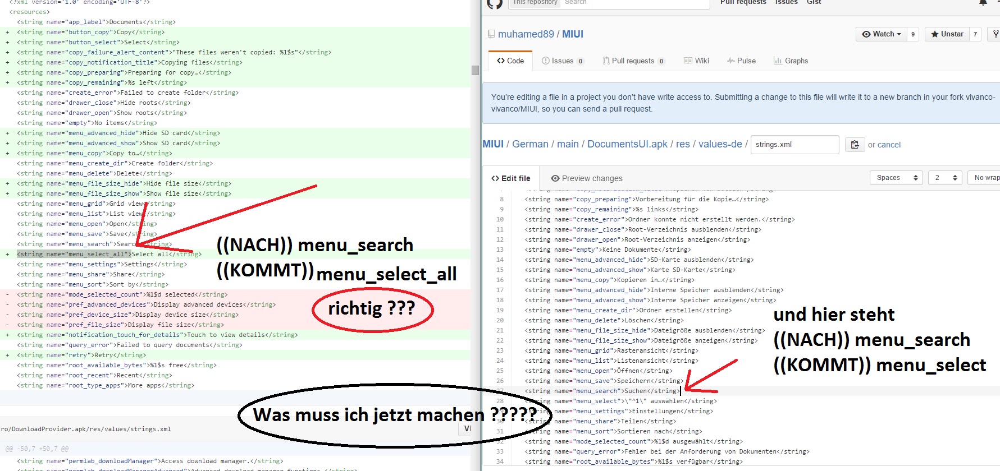Click the fork icon button next to Unstar

pos(995,34)
